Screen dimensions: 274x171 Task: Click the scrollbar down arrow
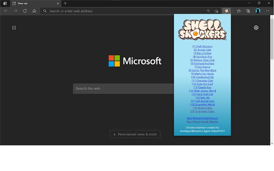(x=272, y=144)
